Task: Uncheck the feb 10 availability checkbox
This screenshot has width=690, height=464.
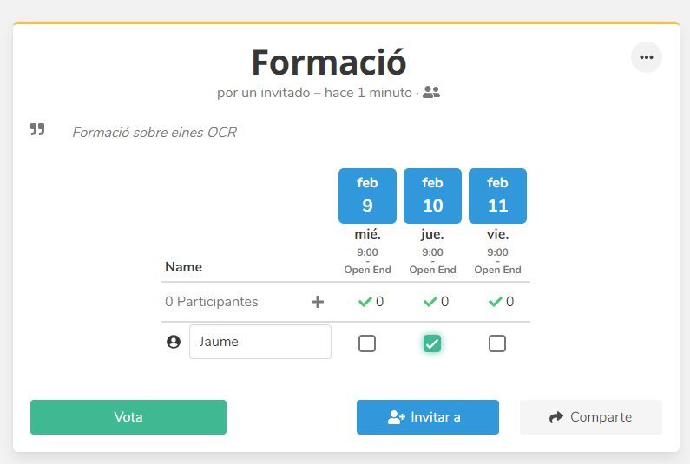Action: (432, 343)
